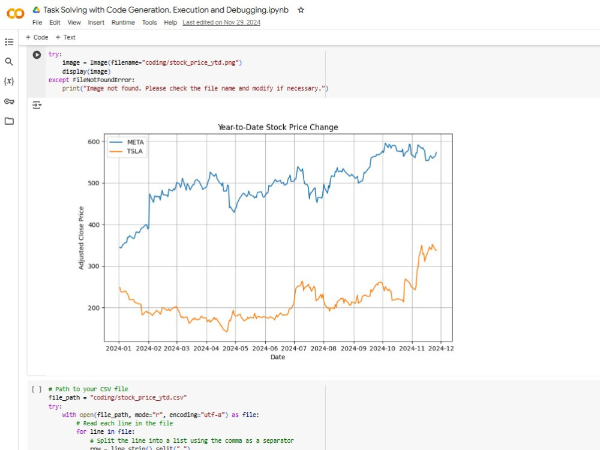600x450 pixels.
Task: Open the secrets key icon panel
Action: (x=9, y=101)
